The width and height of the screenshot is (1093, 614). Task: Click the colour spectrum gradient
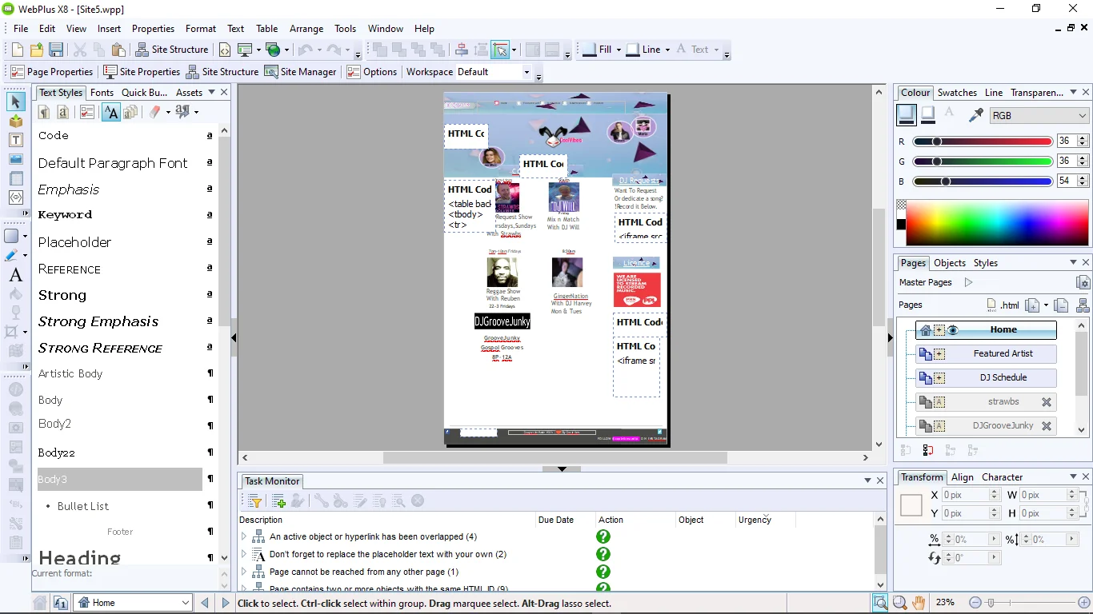[998, 223]
